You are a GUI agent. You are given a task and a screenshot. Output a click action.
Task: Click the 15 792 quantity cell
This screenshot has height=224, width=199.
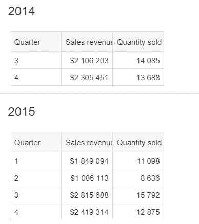(138, 195)
